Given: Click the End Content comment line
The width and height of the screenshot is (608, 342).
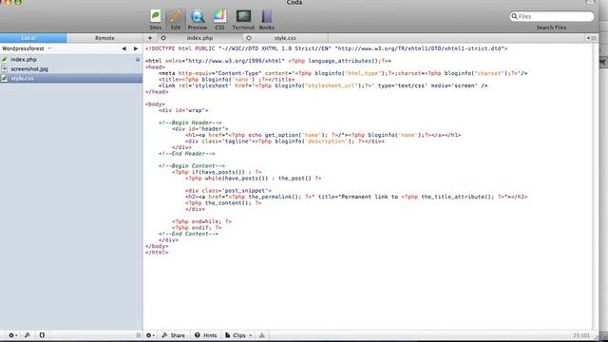Looking at the screenshot, I should tap(188, 234).
